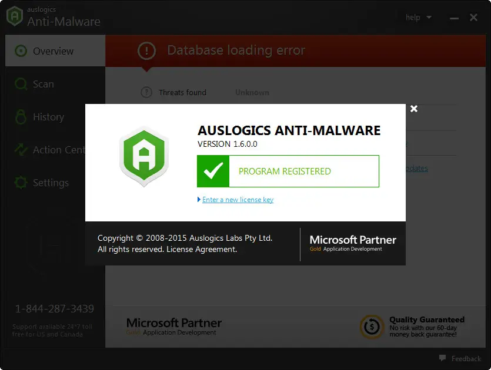Click the green Program Registered checkmark box
Image resolution: width=491 pixels, height=370 pixels.
click(x=212, y=171)
